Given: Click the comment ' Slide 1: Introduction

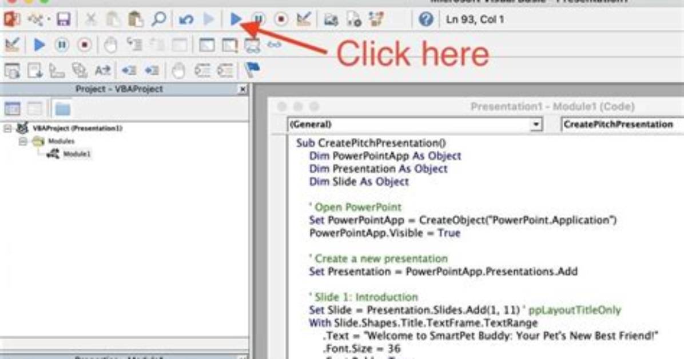Looking at the screenshot, I should [x=363, y=297].
